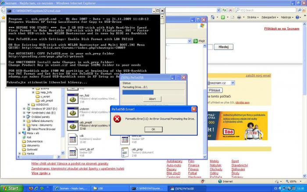The height and width of the screenshot is (192, 307).
Task: Expand Windows XP 2007 (D:) drive node
Action: 25,108
